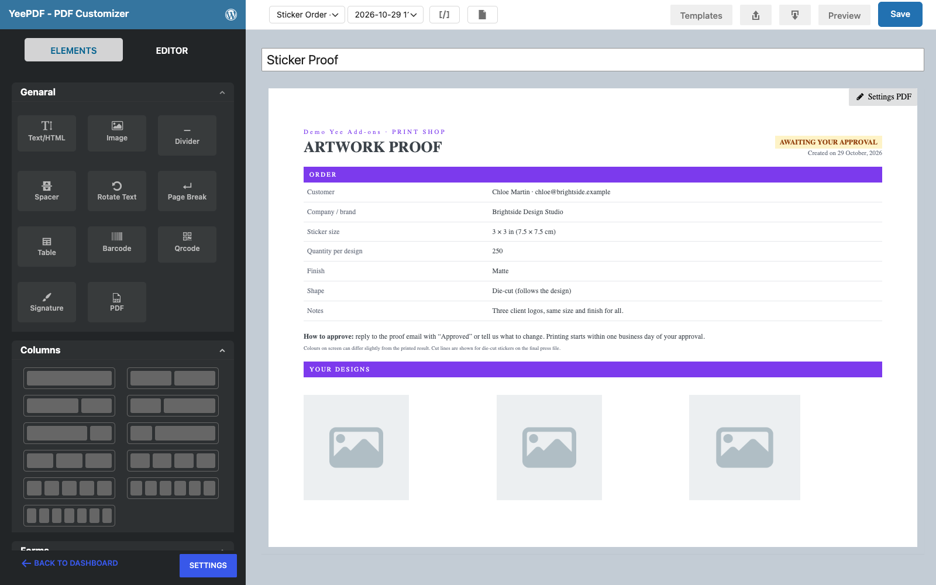This screenshot has height=585, width=936.
Task: Add a Divider element
Action: click(187, 135)
